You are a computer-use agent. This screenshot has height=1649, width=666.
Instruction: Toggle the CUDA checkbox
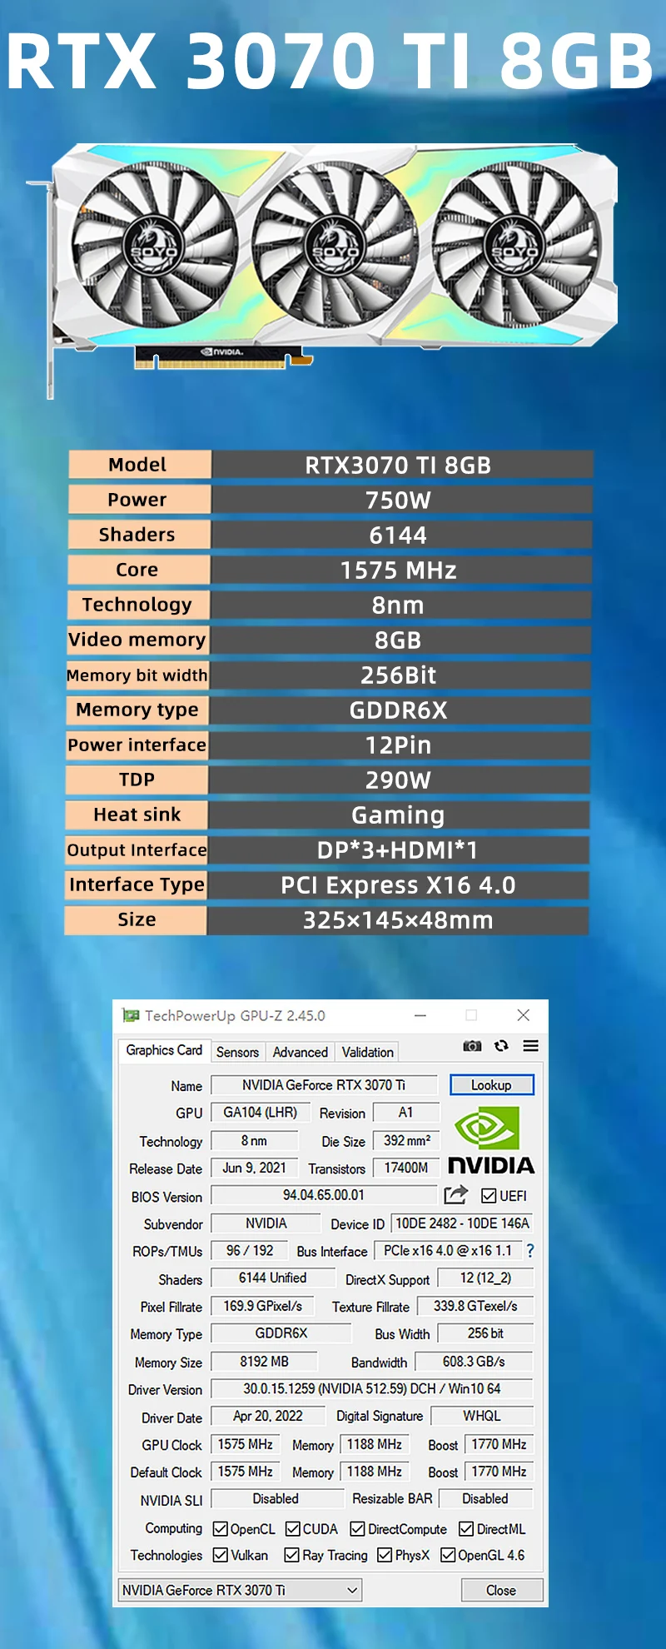pyautogui.click(x=293, y=1529)
